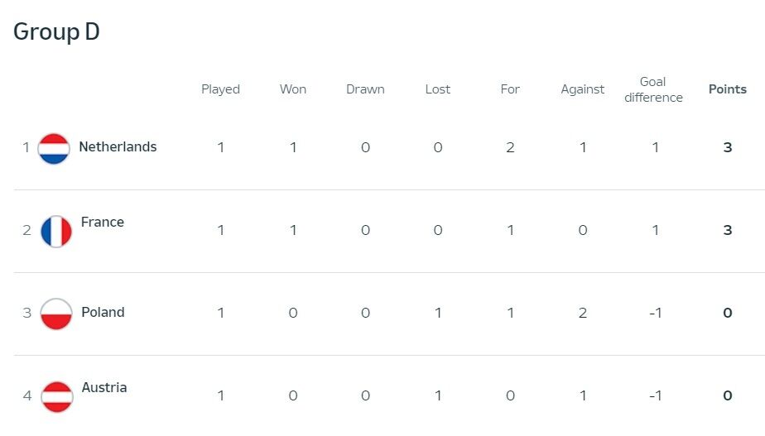765x436 pixels.
Task: Click the Austria flag icon
Action: point(56,397)
